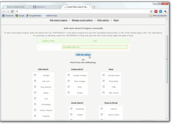Image resolution: width=172 pixels, height=124 pixels.
Task: Close the Context Menu Search Options tab
Action: coord(90,7)
